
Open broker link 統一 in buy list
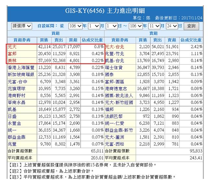(12, 130)
